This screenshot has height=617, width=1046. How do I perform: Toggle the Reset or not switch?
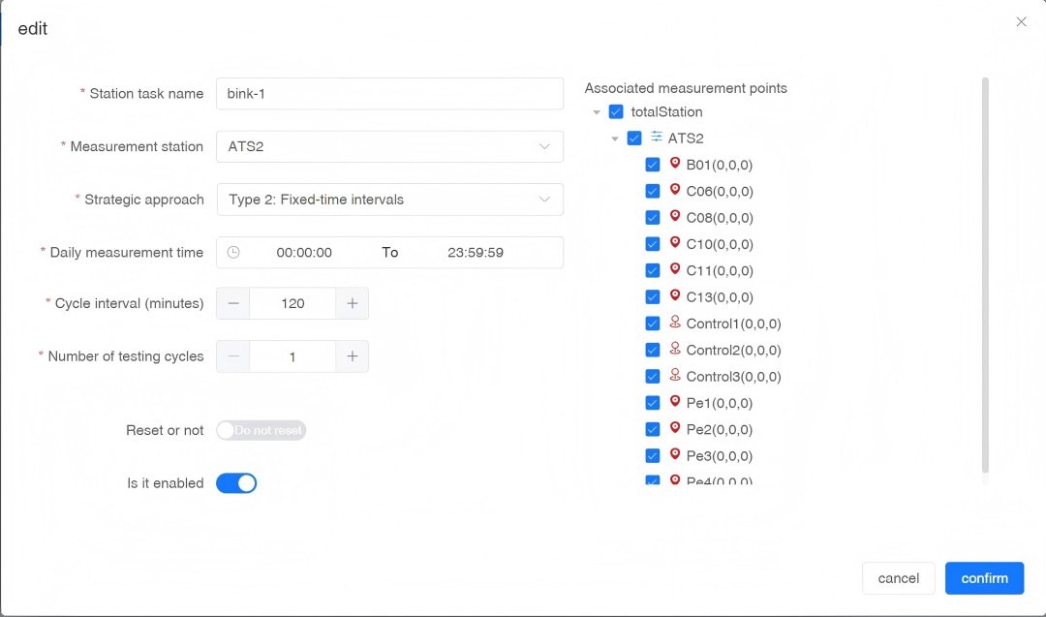[261, 430]
